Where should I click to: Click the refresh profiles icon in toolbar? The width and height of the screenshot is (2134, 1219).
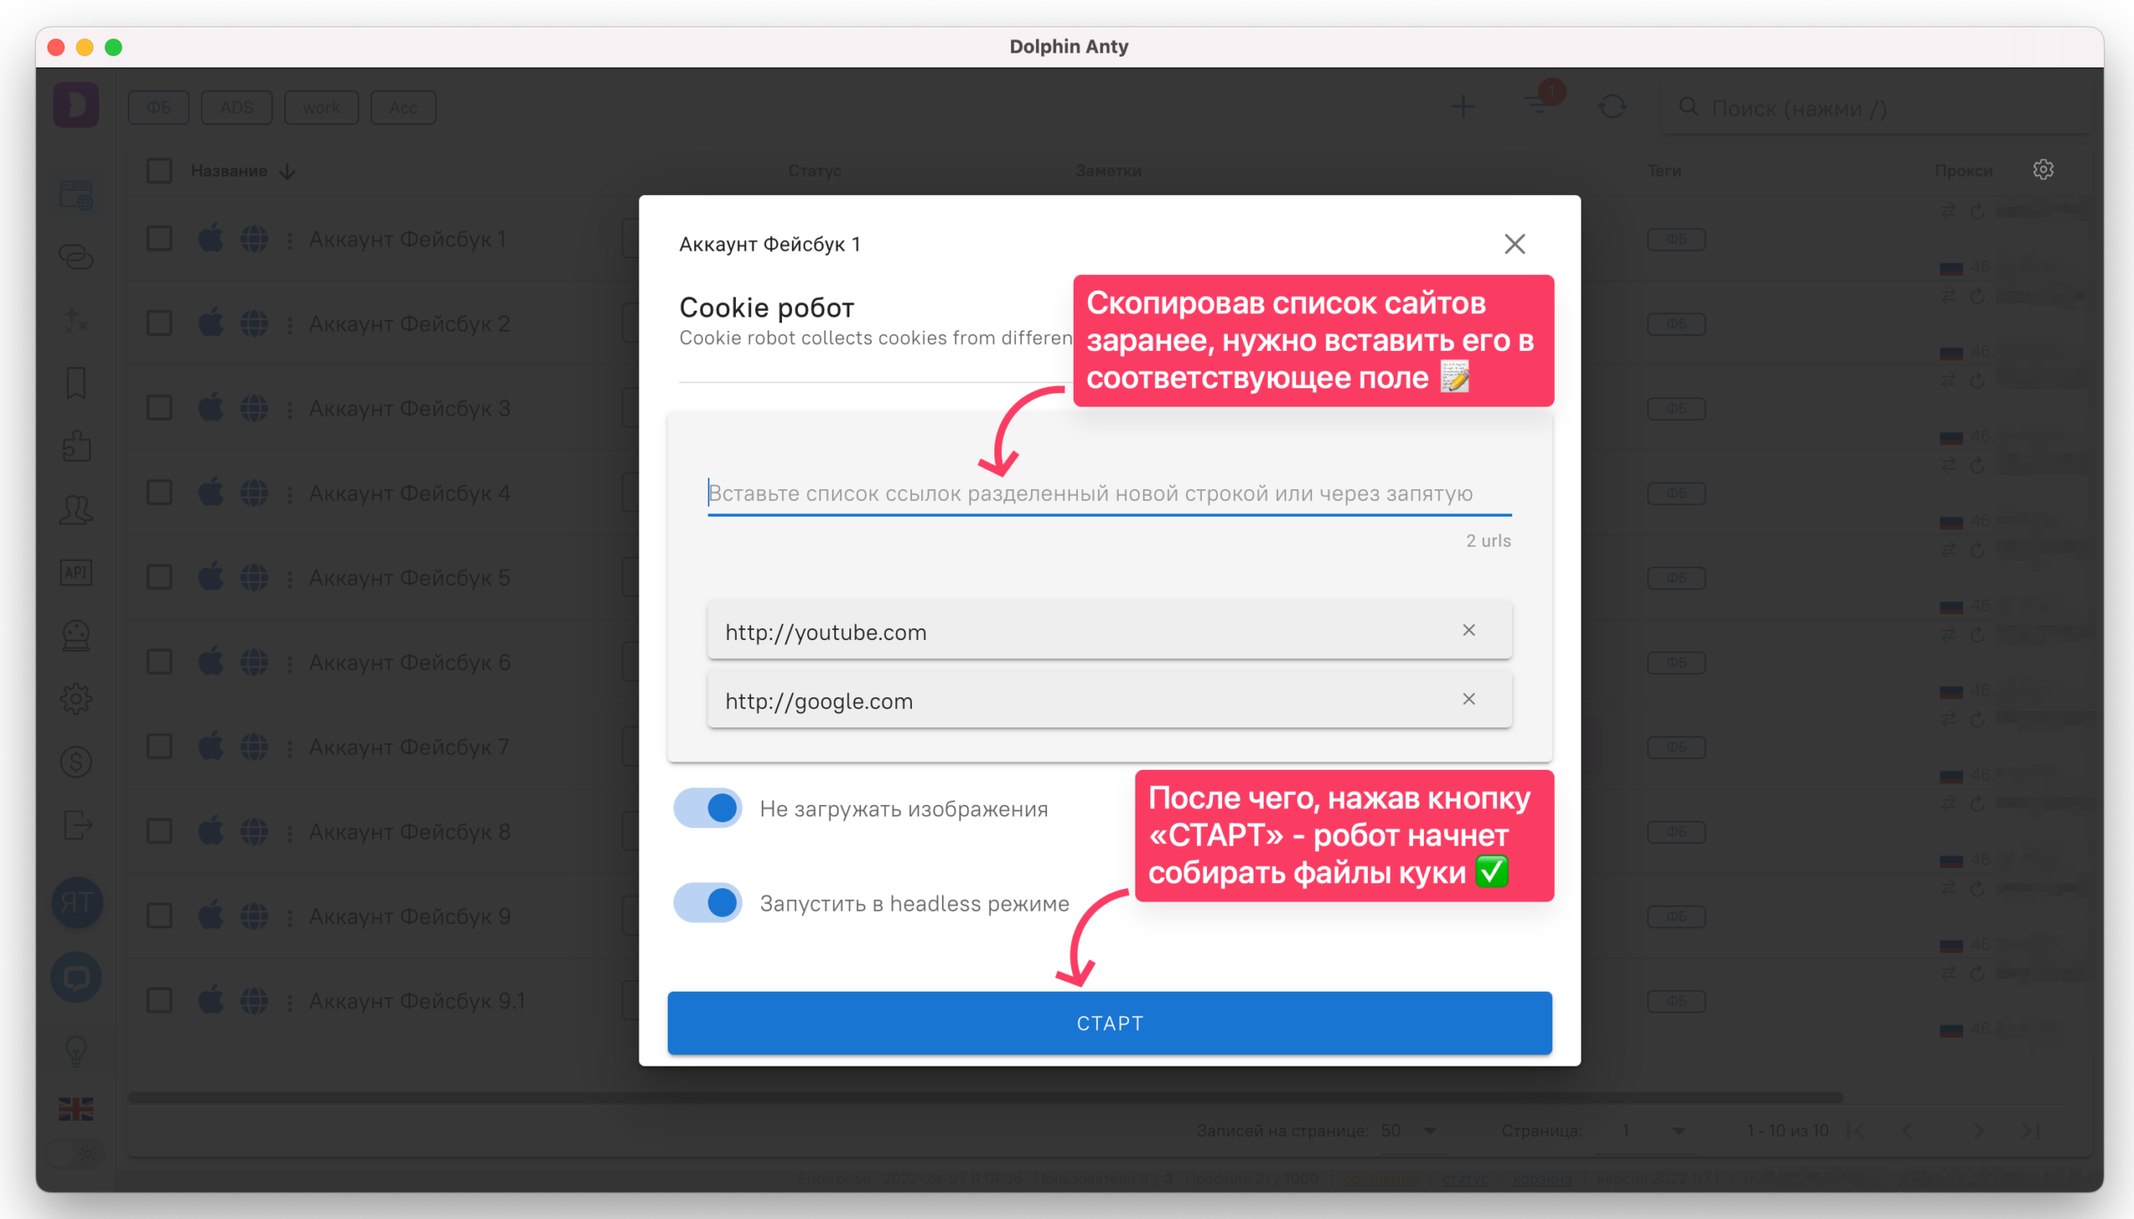(1612, 107)
